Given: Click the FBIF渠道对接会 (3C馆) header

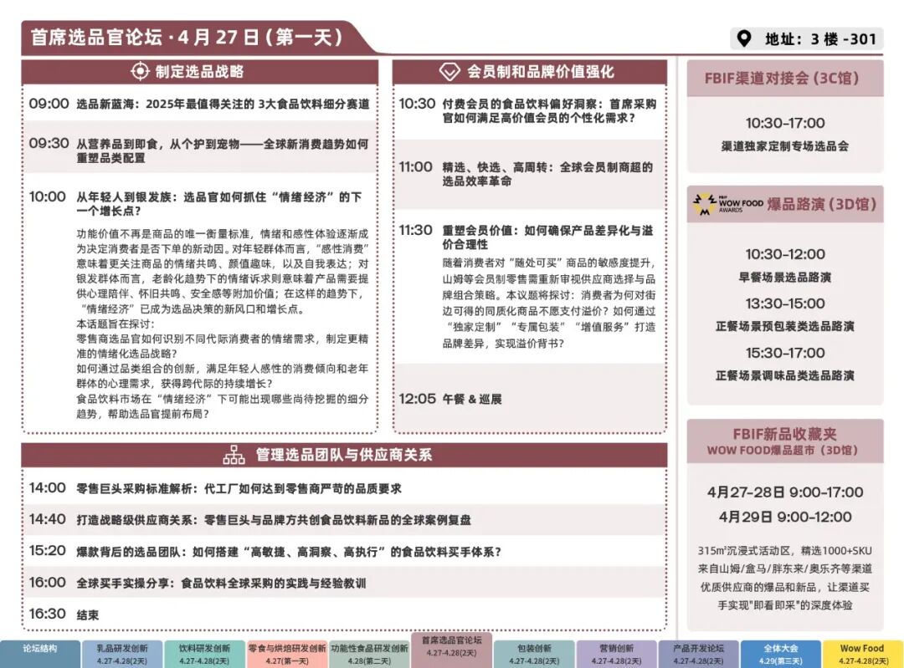Looking at the screenshot, I should pos(784,79).
